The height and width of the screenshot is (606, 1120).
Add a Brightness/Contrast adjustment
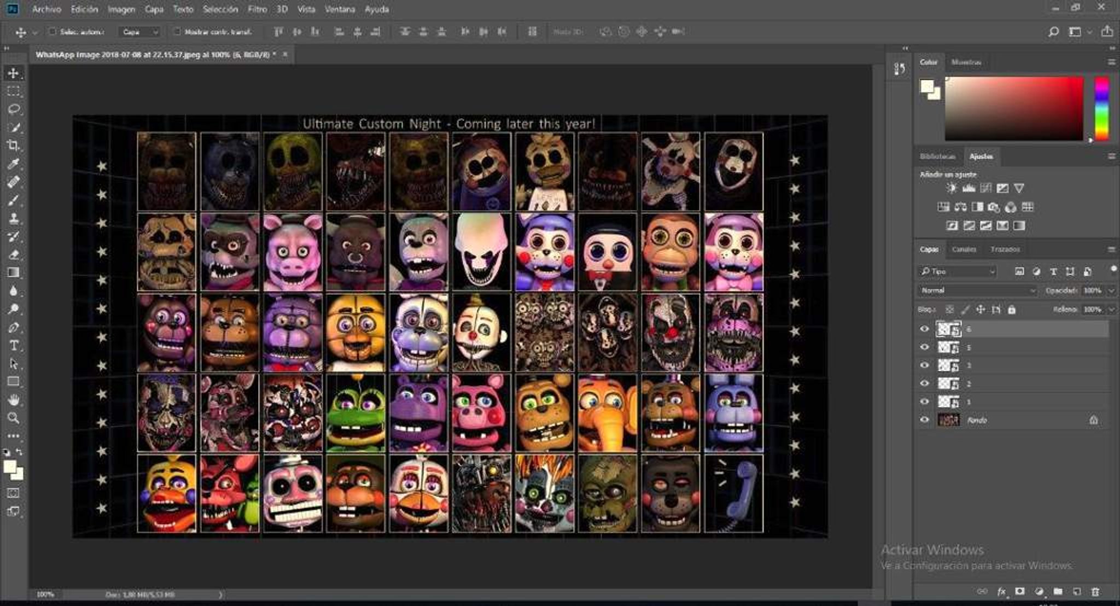click(952, 188)
